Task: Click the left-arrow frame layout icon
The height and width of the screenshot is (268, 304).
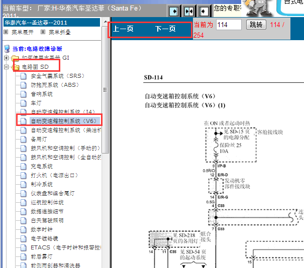Action: tap(204, 11)
